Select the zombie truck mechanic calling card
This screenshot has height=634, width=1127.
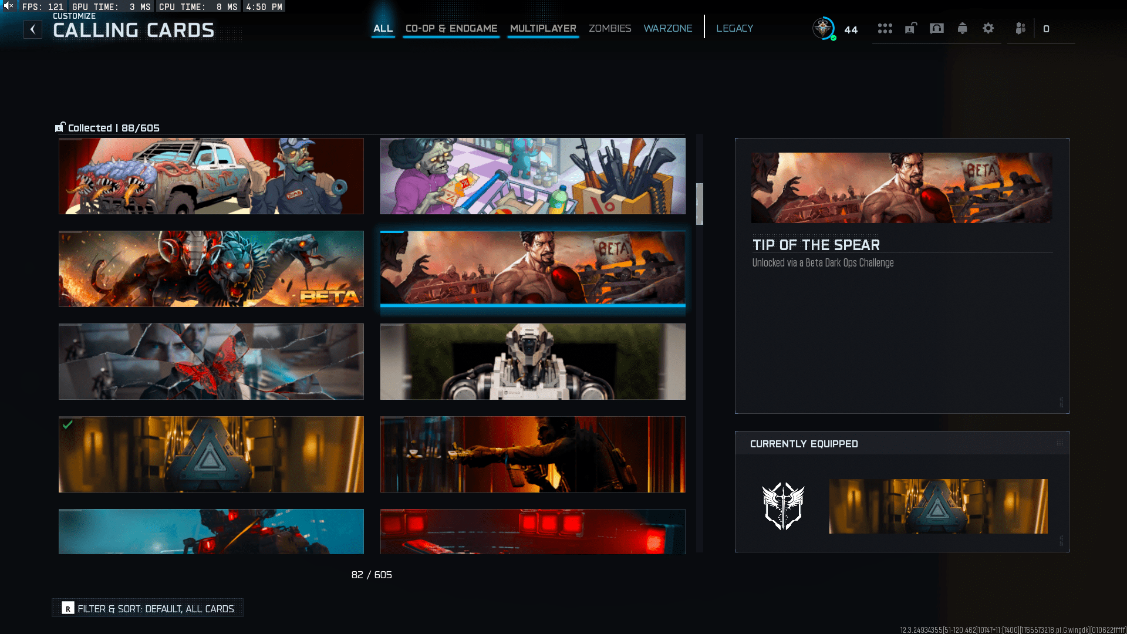click(211, 176)
